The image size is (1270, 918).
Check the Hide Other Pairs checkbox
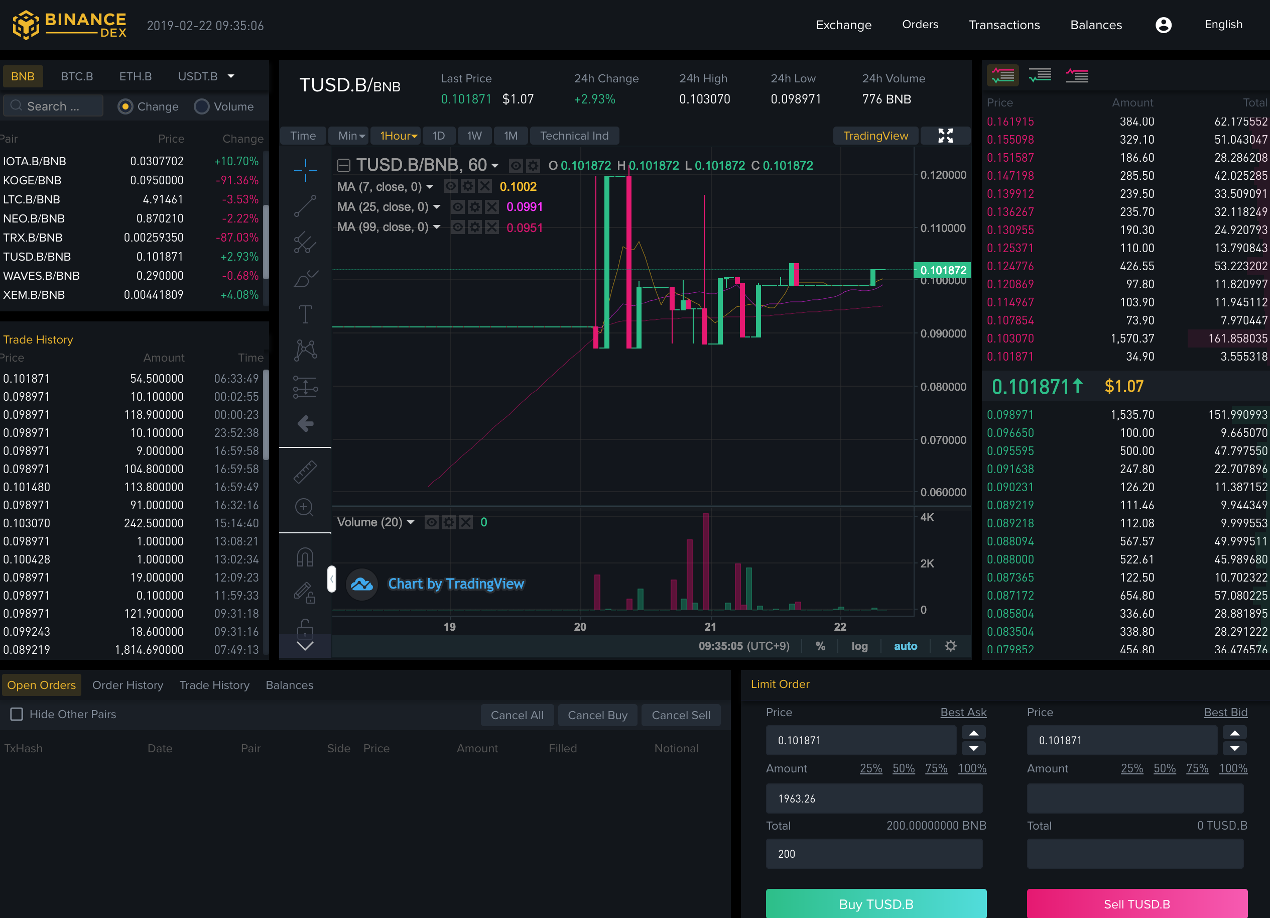tap(17, 714)
